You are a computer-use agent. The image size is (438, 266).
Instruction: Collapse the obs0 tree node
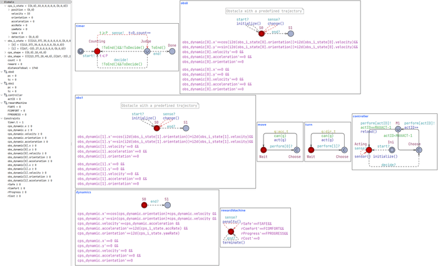coord(2,72)
